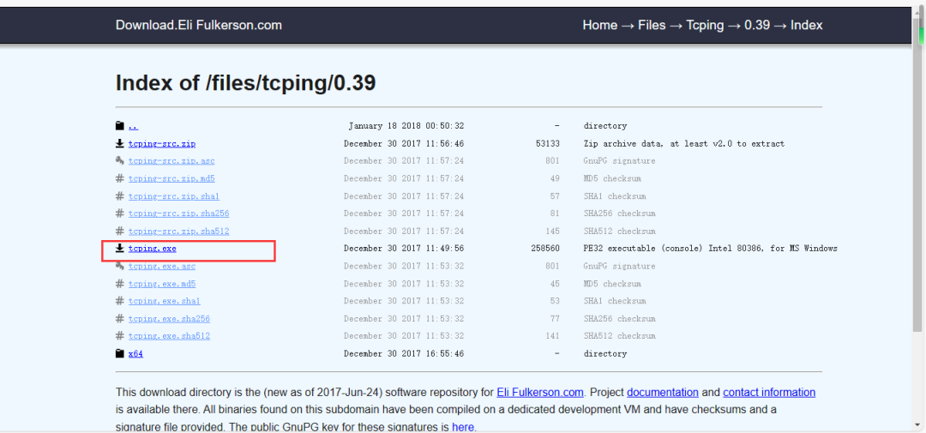Click the parent directory folder icon
926x433 pixels.
(120, 126)
